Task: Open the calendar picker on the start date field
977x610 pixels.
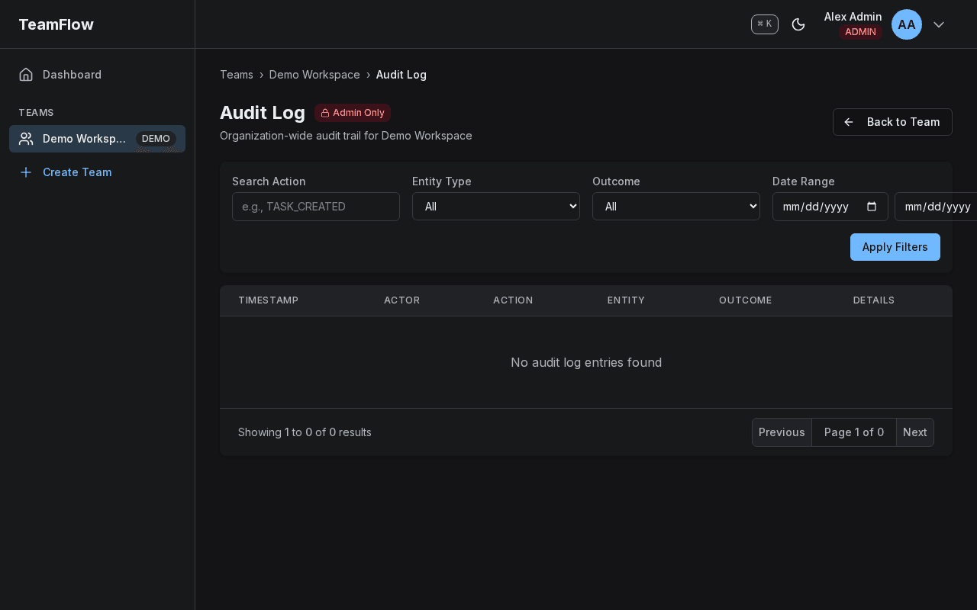Action: coord(872,206)
